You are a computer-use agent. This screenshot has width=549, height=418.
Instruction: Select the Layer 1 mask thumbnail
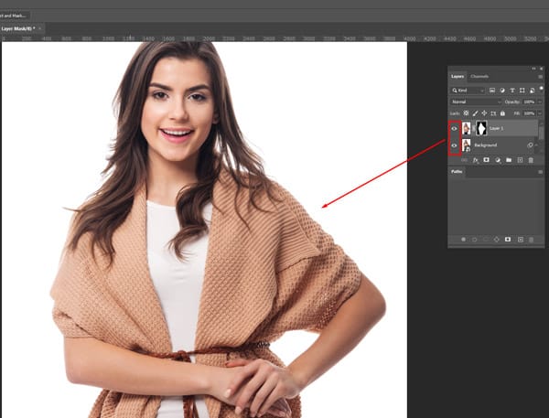point(482,128)
